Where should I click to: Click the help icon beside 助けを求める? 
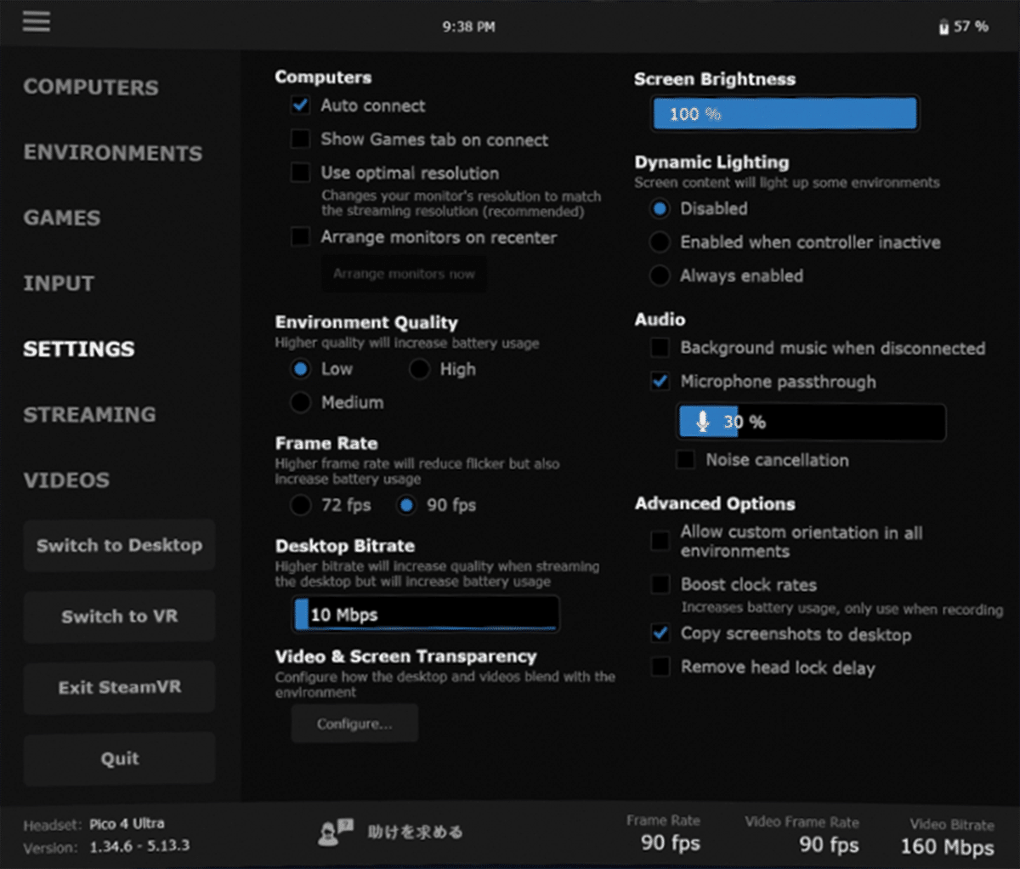pos(333,832)
